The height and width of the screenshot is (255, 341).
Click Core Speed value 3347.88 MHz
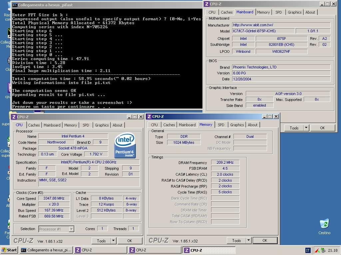(x=54, y=198)
